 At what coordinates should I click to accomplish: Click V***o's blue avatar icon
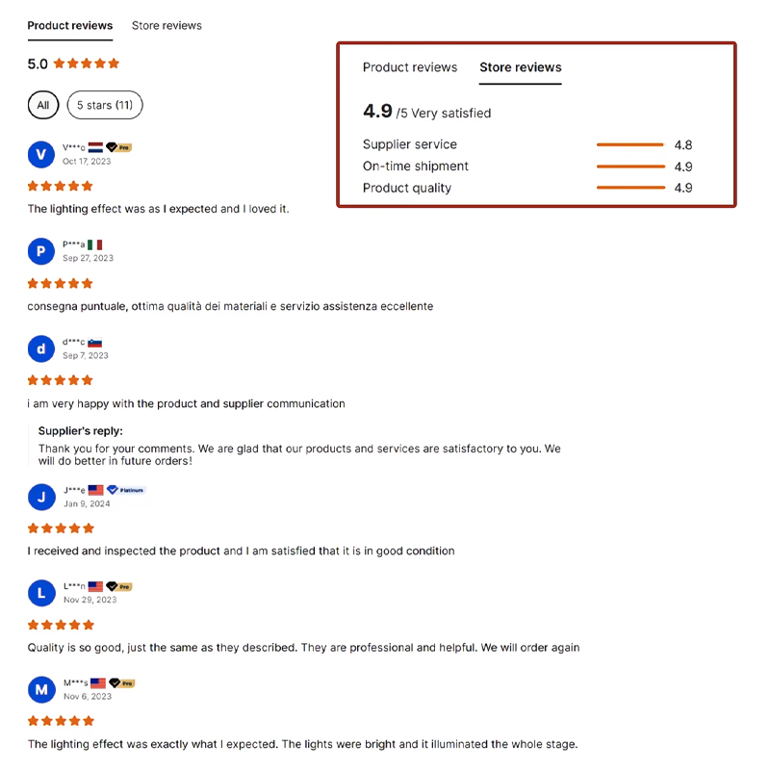coord(40,154)
